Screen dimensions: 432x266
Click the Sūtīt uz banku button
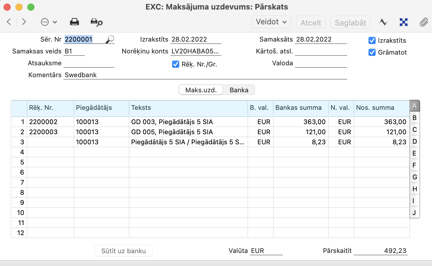tap(123, 251)
